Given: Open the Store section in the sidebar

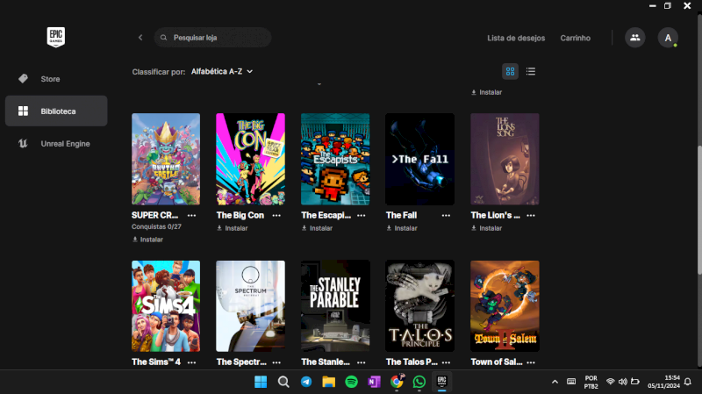Looking at the screenshot, I should click(x=50, y=79).
